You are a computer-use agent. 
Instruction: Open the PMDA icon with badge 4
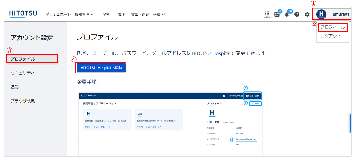click(x=277, y=14)
